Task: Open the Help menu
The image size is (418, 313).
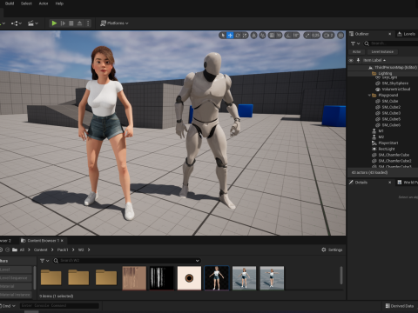Action: click(59, 3)
